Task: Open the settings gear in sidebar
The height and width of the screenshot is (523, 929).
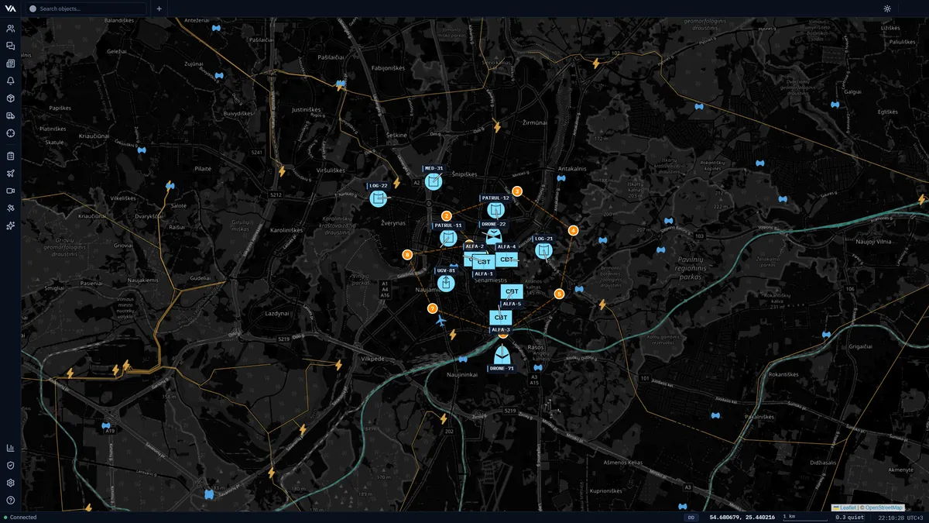Action: point(11,483)
